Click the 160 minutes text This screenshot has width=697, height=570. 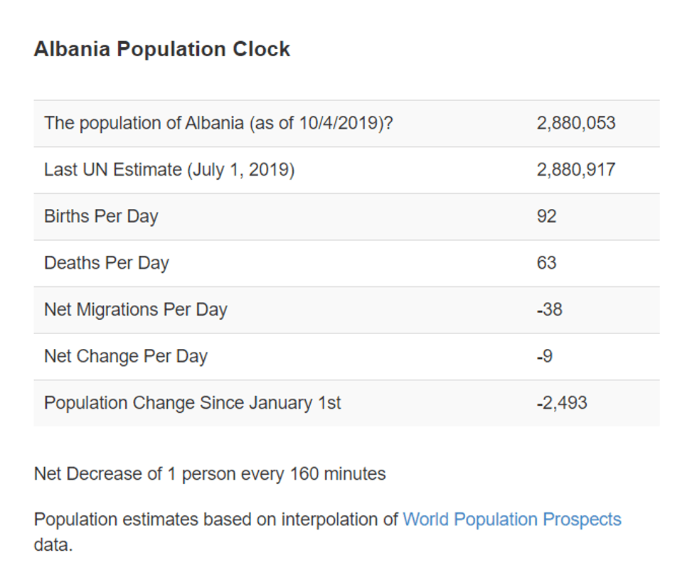338,474
